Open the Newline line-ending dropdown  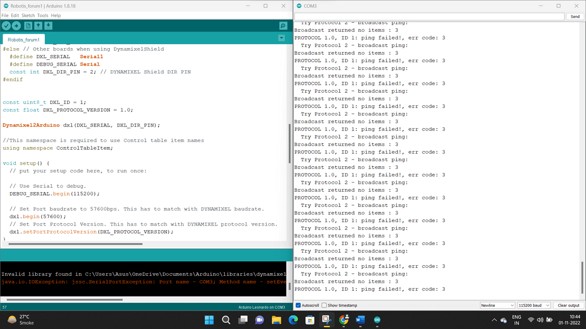pyautogui.click(x=497, y=305)
